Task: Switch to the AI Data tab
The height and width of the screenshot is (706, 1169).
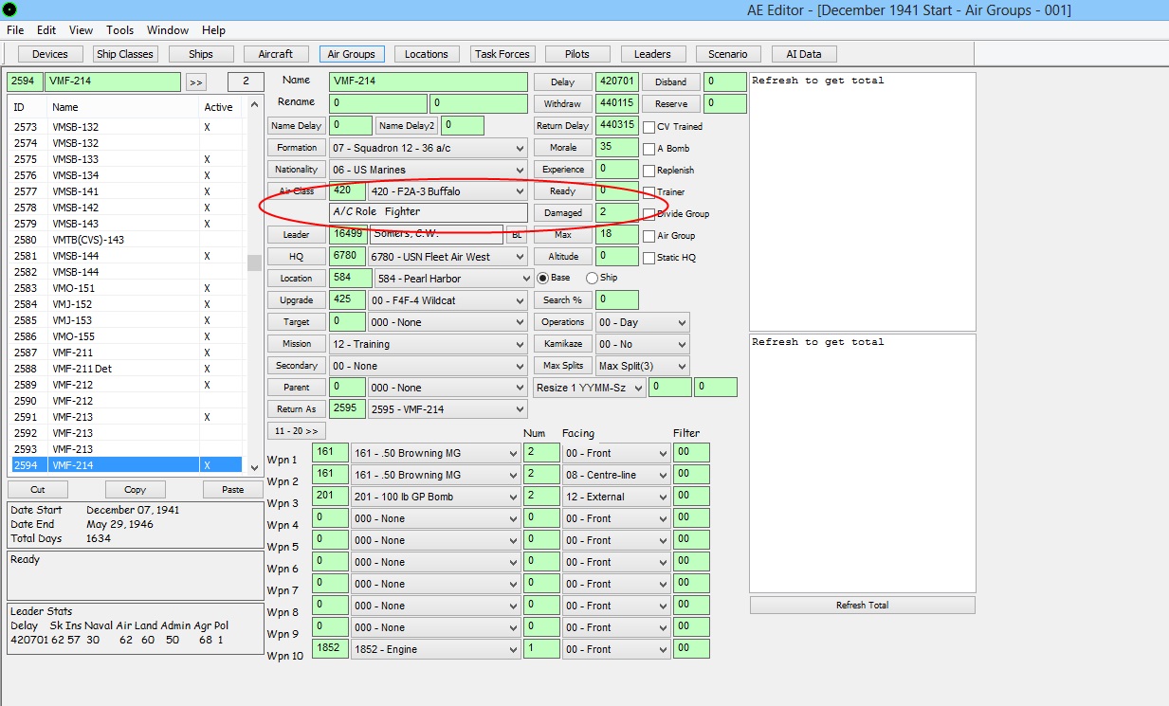Action: [804, 54]
